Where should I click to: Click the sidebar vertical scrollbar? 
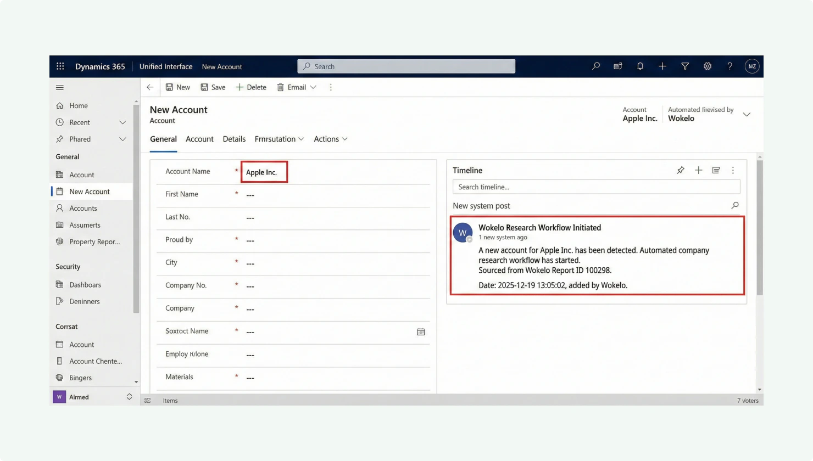coord(136,209)
